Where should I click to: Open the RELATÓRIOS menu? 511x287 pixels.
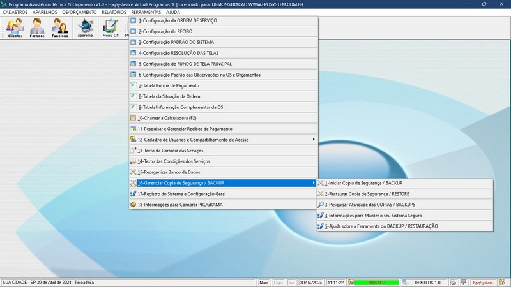click(114, 12)
